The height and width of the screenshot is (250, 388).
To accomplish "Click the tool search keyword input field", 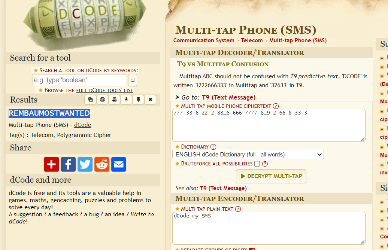I will (79, 80).
